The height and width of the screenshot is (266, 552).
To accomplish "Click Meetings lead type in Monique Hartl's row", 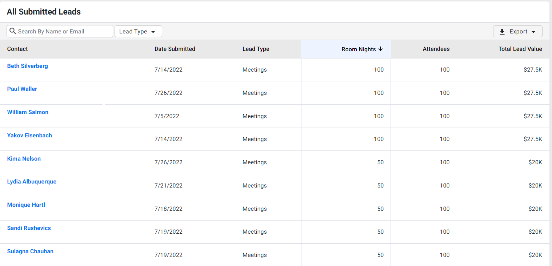I will coord(255,209).
